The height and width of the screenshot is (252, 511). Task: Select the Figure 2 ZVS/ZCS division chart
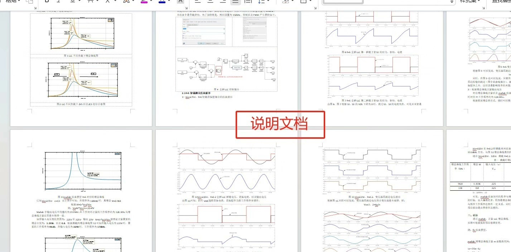tap(82, 80)
